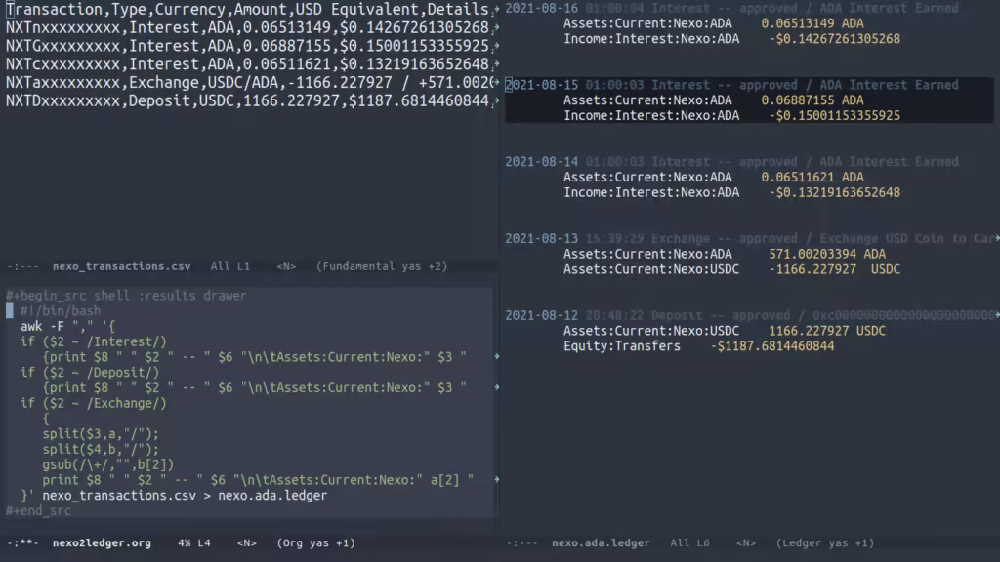
Task: Click the line with 'nexo_transactions.csv > nexo.ada.ledger'
Action: (174, 495)
